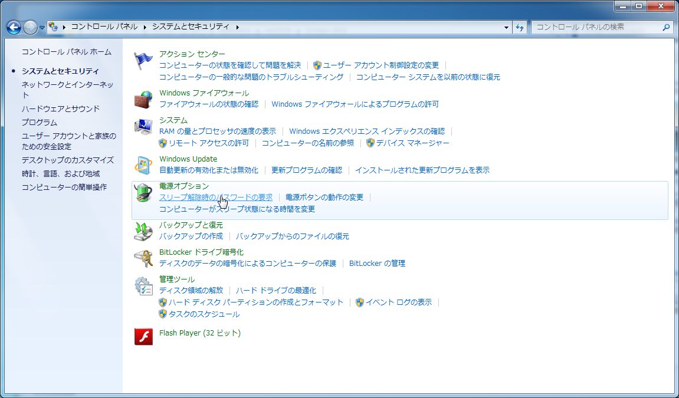Open Windows エクスペリエンス インデックスの確認
The height and width of the screenshot is (398, 679).
click(x=367, y=131)
